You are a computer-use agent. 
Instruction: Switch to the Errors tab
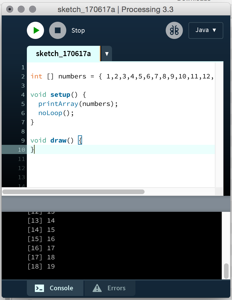pos(110,288)
